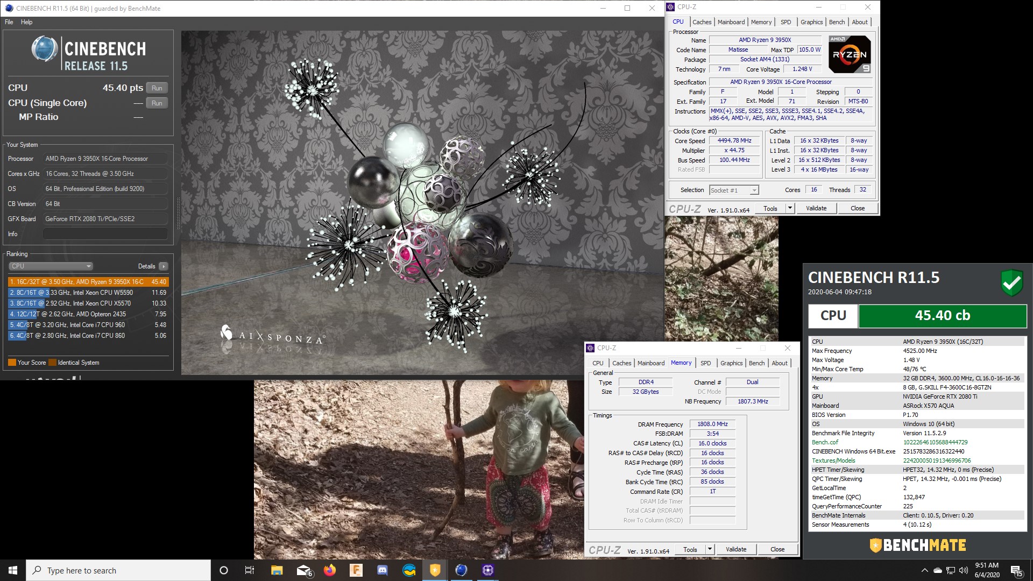Select ranking row AMD Opteron 2435
Screen dimensions: 1033x581
(x=88, y=314)
